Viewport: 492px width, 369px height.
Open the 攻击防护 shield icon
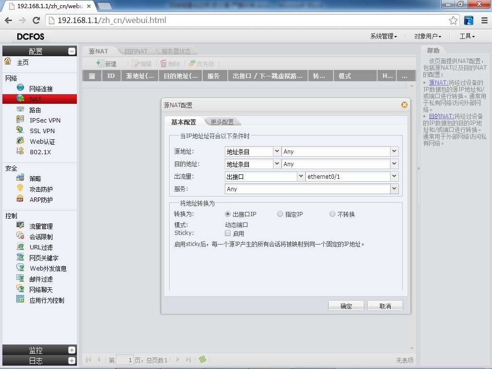20,188
